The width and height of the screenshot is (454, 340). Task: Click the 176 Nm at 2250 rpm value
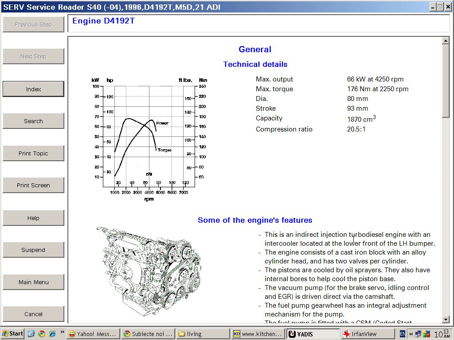(x=378, y=89)
